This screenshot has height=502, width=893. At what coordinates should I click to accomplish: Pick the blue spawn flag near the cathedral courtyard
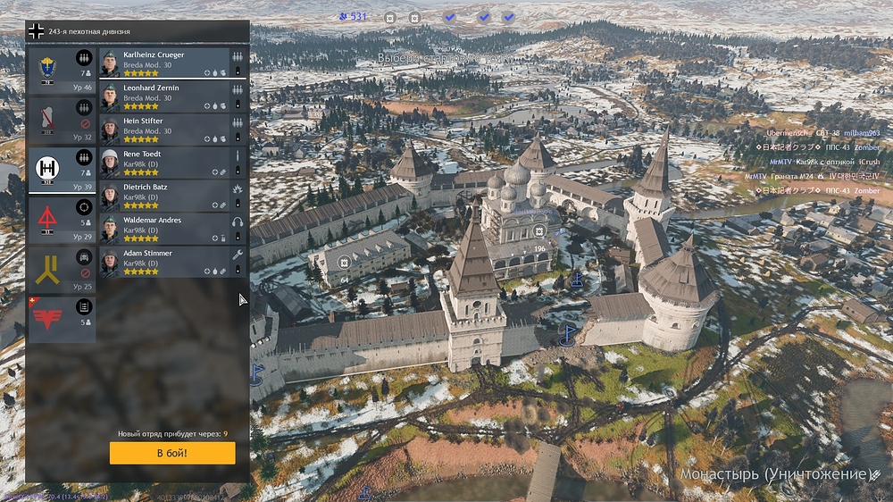[x=577, y=280]
